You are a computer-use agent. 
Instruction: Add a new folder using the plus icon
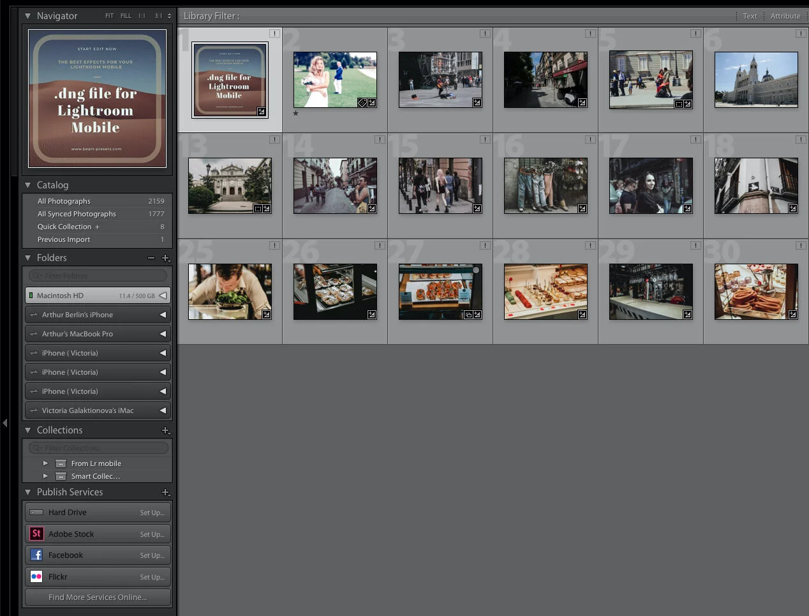[166, 258]
